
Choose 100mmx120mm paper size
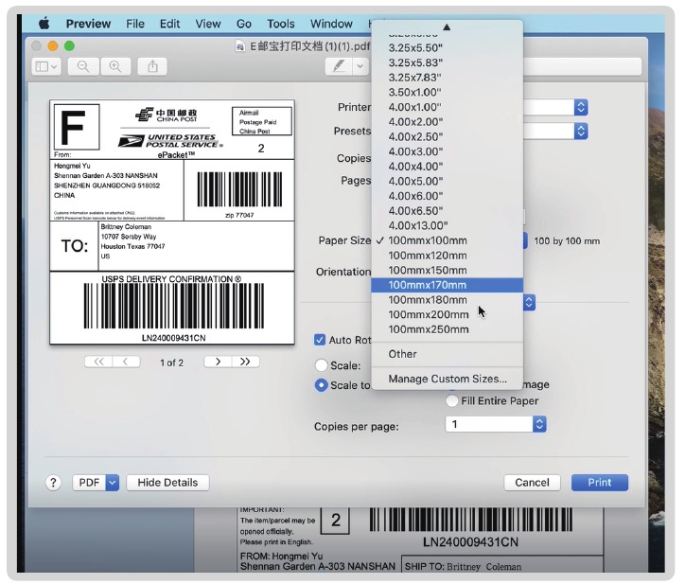pos(447,256)
